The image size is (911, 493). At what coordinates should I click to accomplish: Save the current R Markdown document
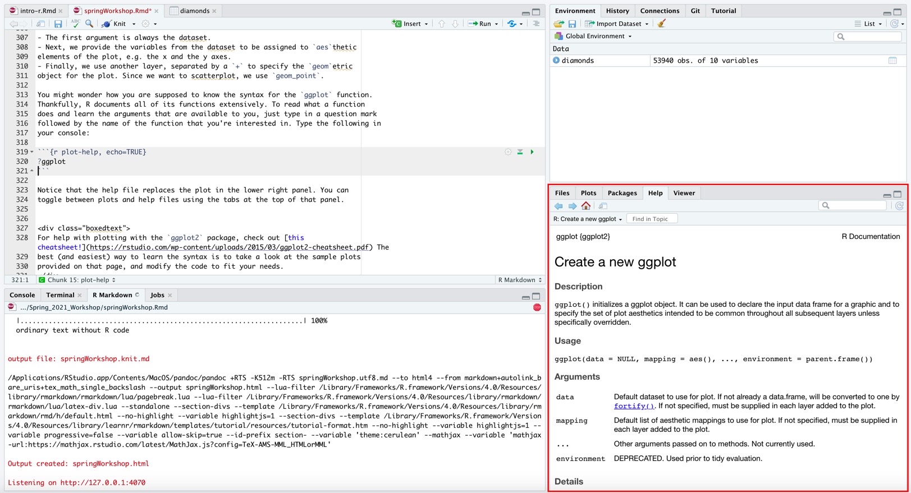pos(58,24)
